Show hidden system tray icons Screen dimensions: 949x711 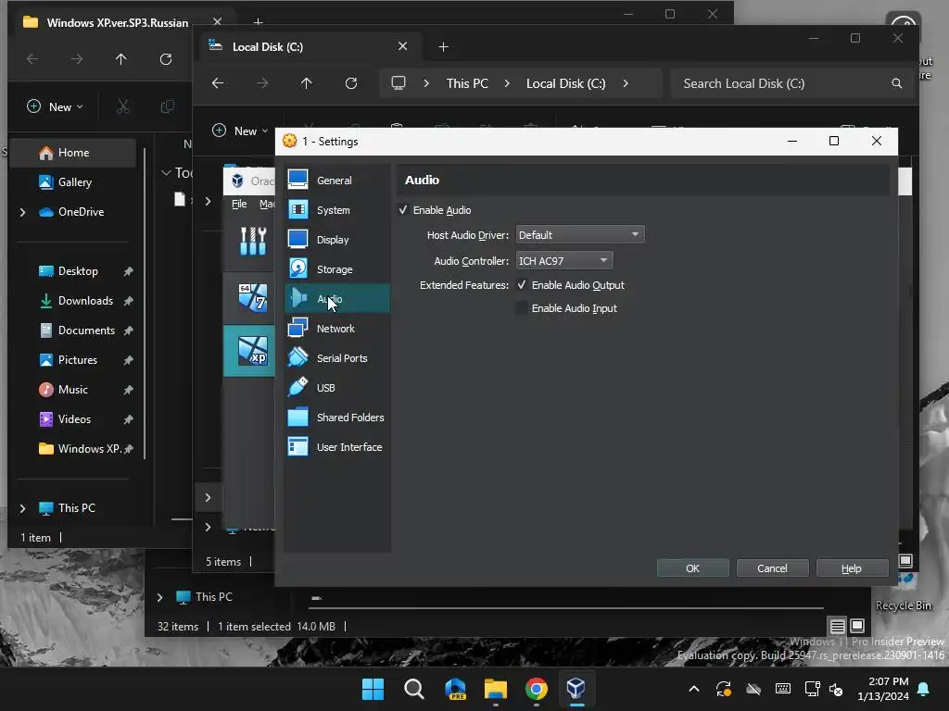click(694, 689)
